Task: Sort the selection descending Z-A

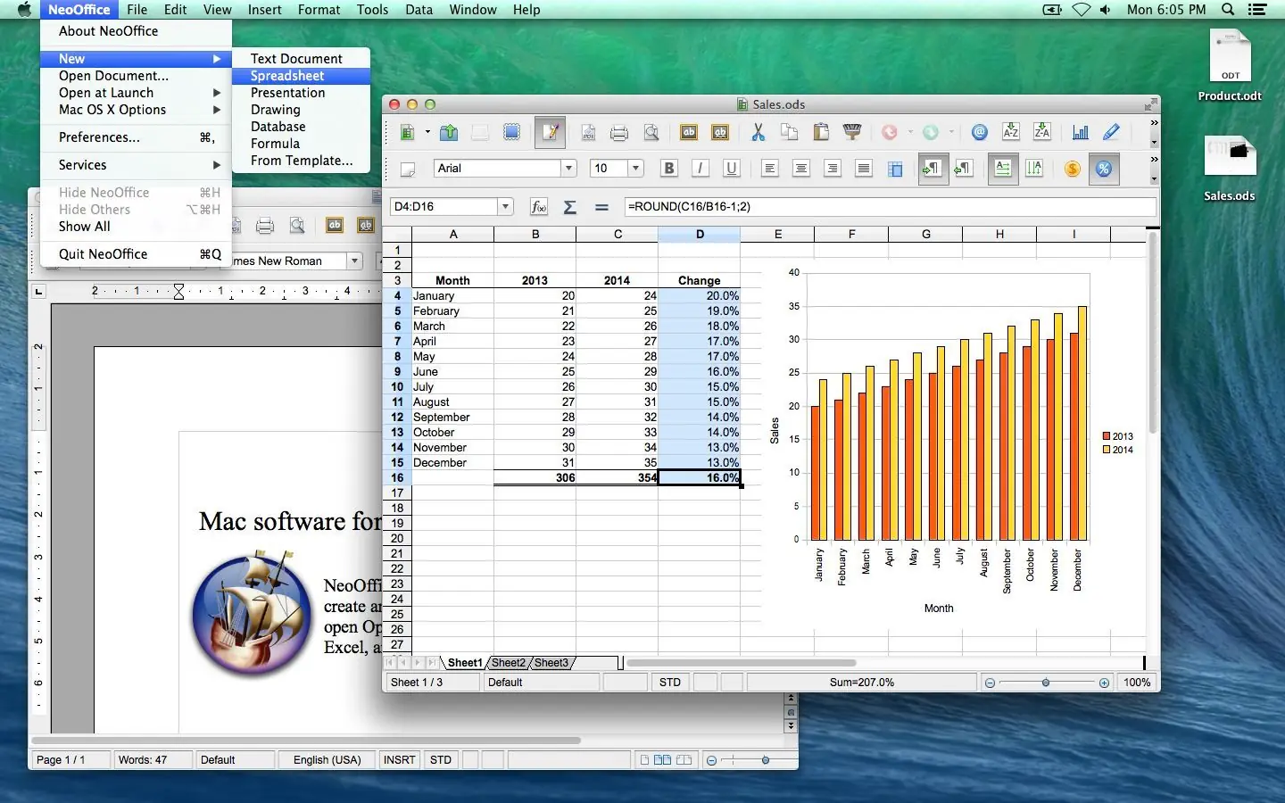Action: point(1041,132)
